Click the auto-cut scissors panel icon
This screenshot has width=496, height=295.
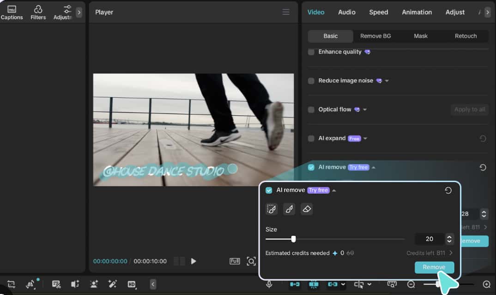pyautogui.click(x=56, y=284)
